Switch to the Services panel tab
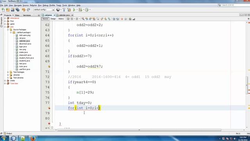Image resolution: width=250 pixels, height=141 pixels. (27, 15)
